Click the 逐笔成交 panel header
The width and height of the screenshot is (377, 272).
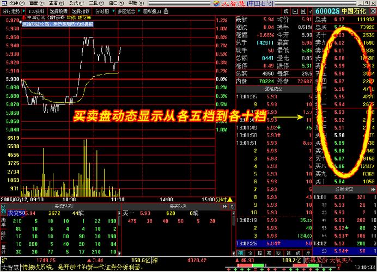point(273,88)
